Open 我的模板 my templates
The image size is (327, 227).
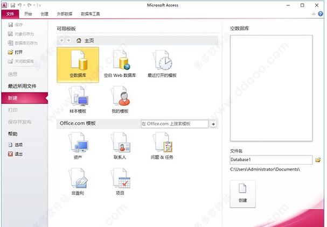tap(120, 100)
